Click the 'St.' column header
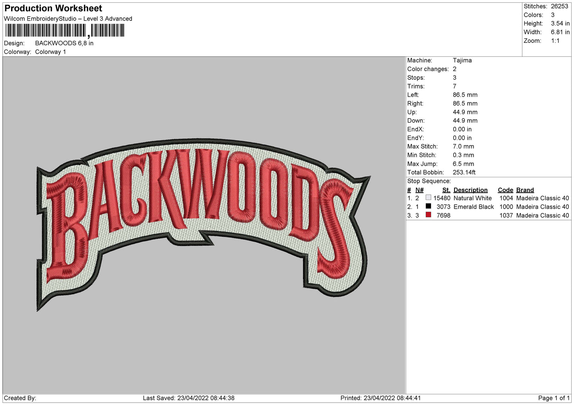 pos(446,190)
